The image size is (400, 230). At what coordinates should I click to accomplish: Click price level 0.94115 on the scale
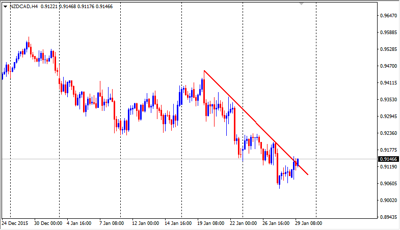point(388,83)
